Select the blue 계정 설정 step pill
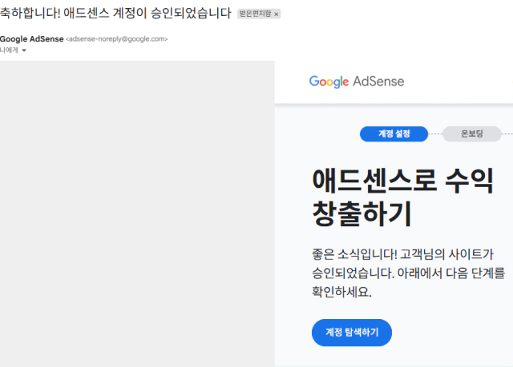 pyautogui.click(x=394, y=134)
